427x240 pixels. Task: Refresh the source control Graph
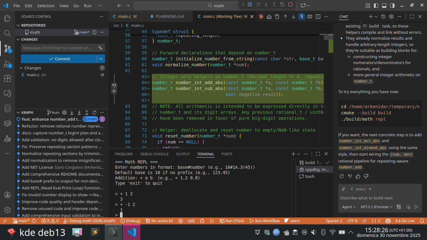(94, 112)
